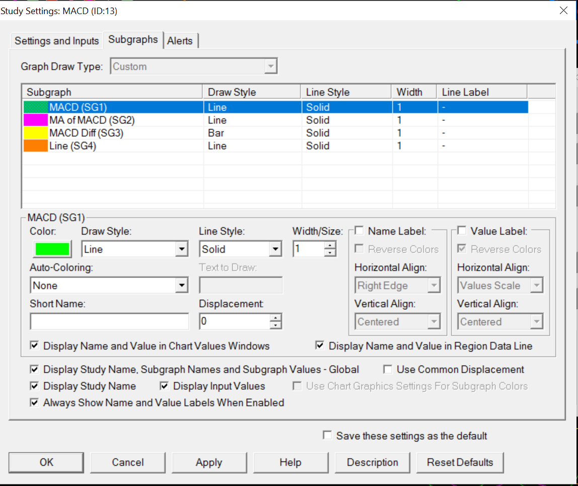The width and height of the screenshot is (578, 486).
Task: Toggle Save these settings as the default
Action: pos(328,436)
